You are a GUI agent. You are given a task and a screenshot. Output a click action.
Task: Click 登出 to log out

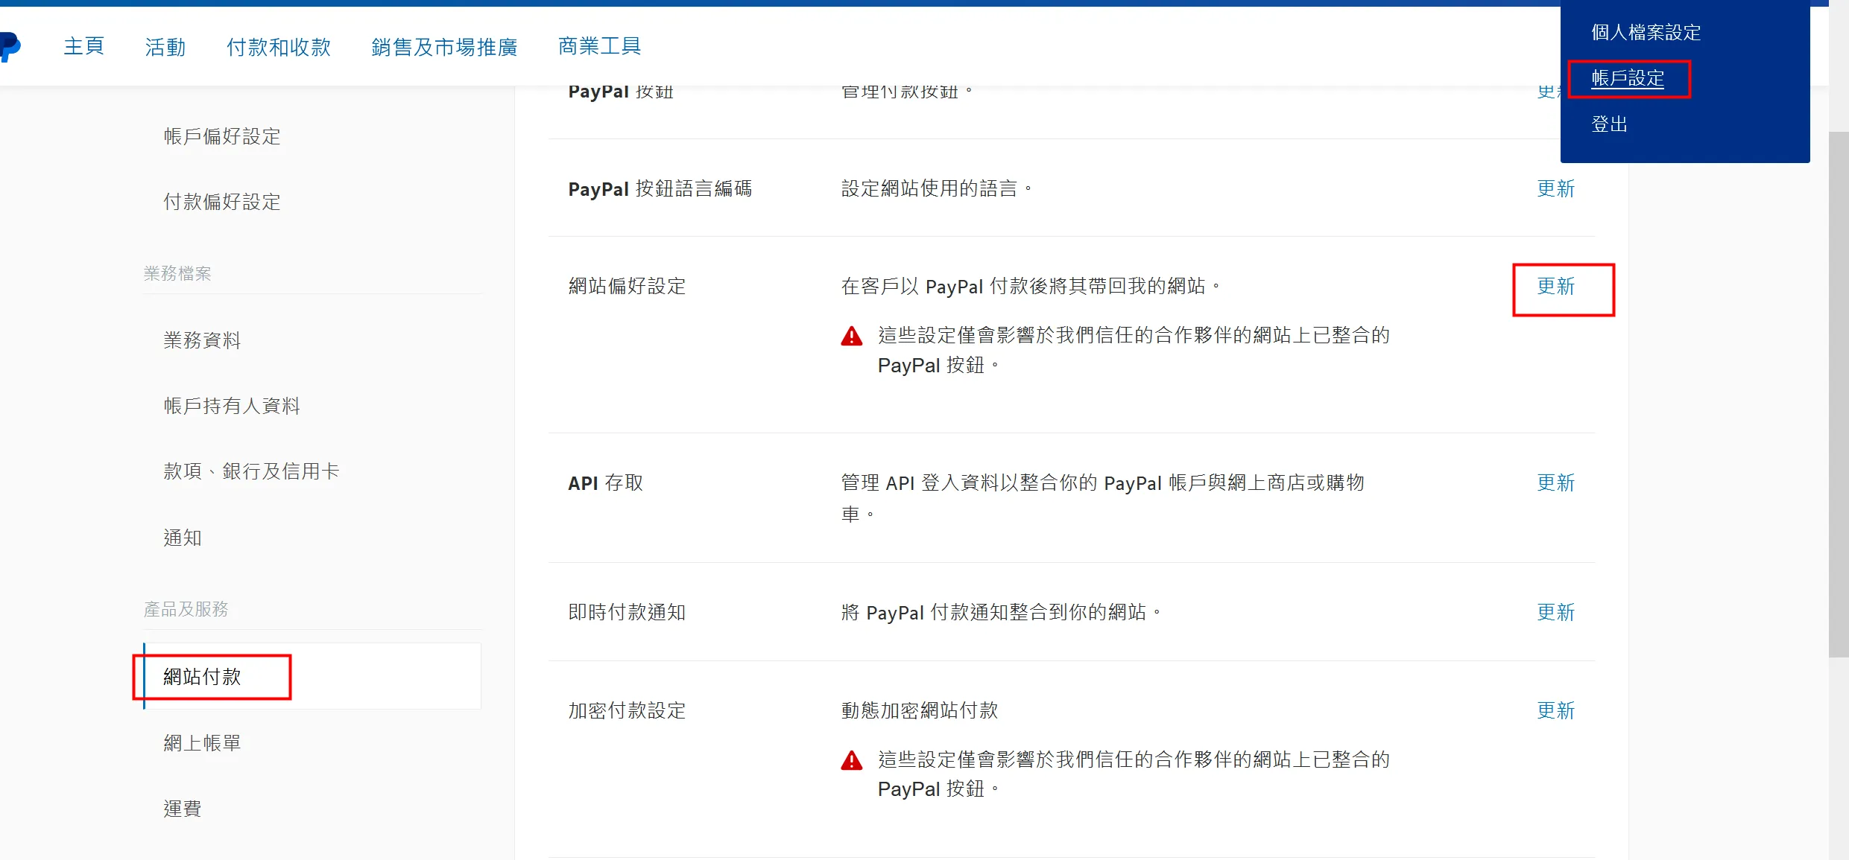click(1609, 124)
